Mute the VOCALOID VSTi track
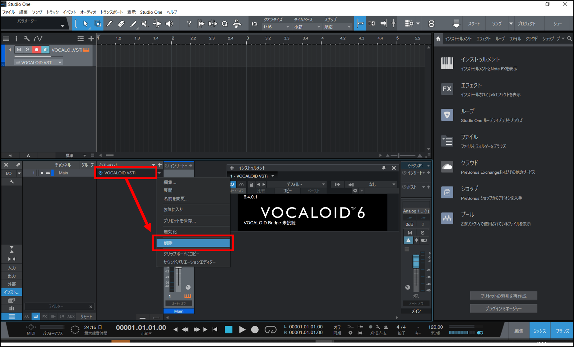The image size is (574, 347). coord(19,49)
